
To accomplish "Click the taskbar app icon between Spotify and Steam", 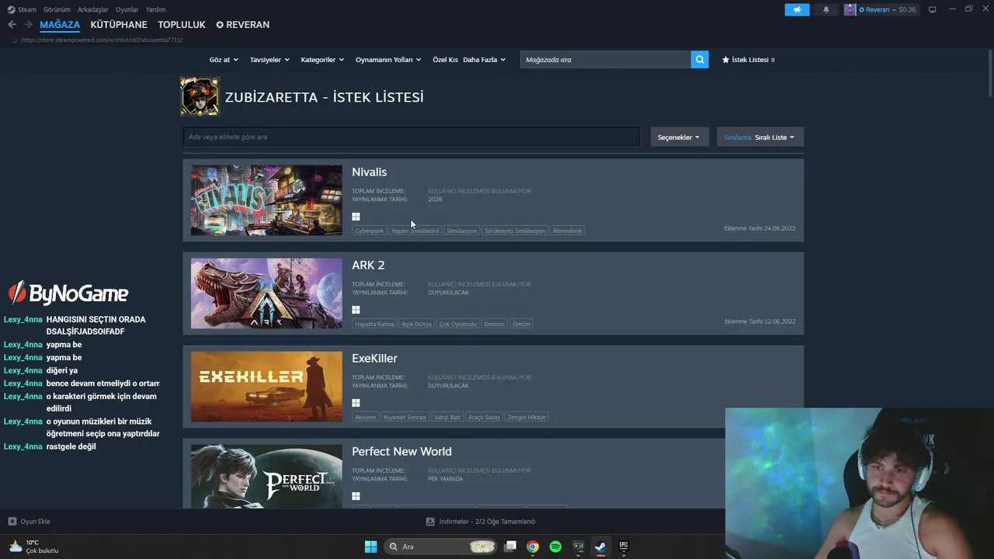I will coord(578,547).
